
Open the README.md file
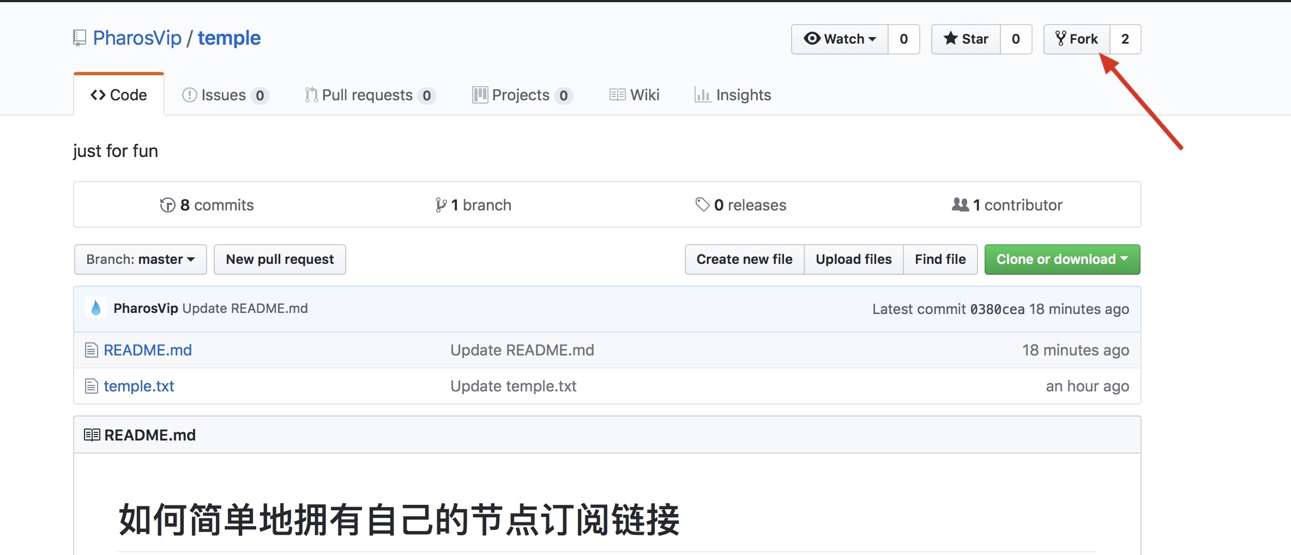pos(148,350)
